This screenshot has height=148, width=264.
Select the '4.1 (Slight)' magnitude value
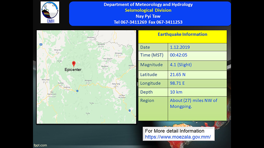181,65
